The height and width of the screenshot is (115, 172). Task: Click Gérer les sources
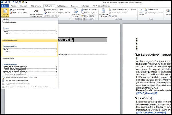(89, 10)
